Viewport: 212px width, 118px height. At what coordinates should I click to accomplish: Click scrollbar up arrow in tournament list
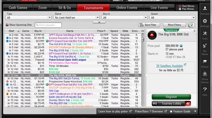tap(143, 35)
